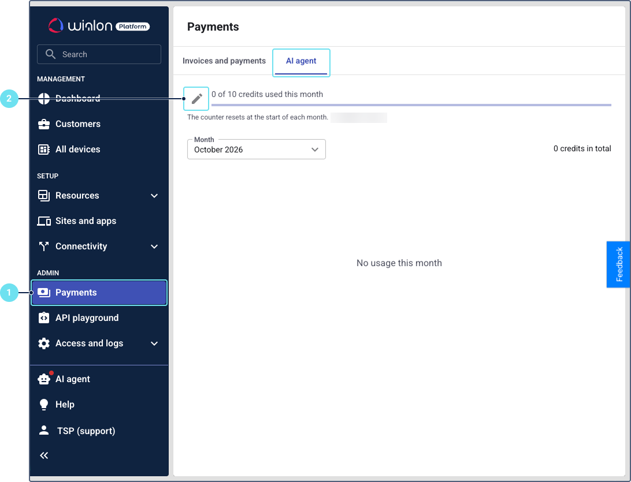Viewport: 631px width, 482px height.
Task: Click the Month dropdown arrow
Action: tap(315, 150)
